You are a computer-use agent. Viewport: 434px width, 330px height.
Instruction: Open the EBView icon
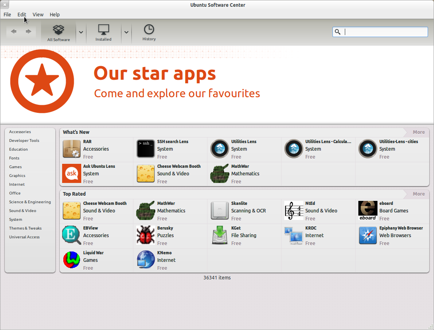coord(72,235)
